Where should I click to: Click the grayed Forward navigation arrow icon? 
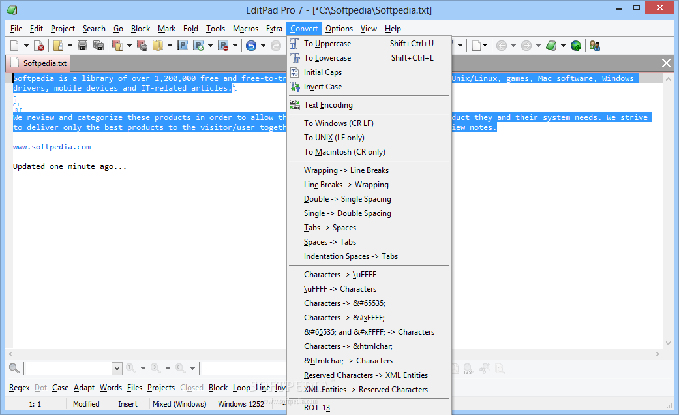pos(526,46)
